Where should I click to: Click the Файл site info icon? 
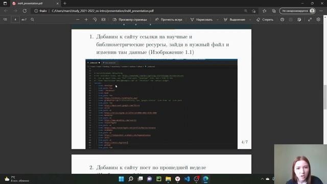click(40, 11)
